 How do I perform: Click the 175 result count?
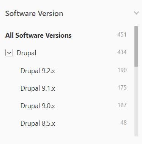click(x=122, y=88)
